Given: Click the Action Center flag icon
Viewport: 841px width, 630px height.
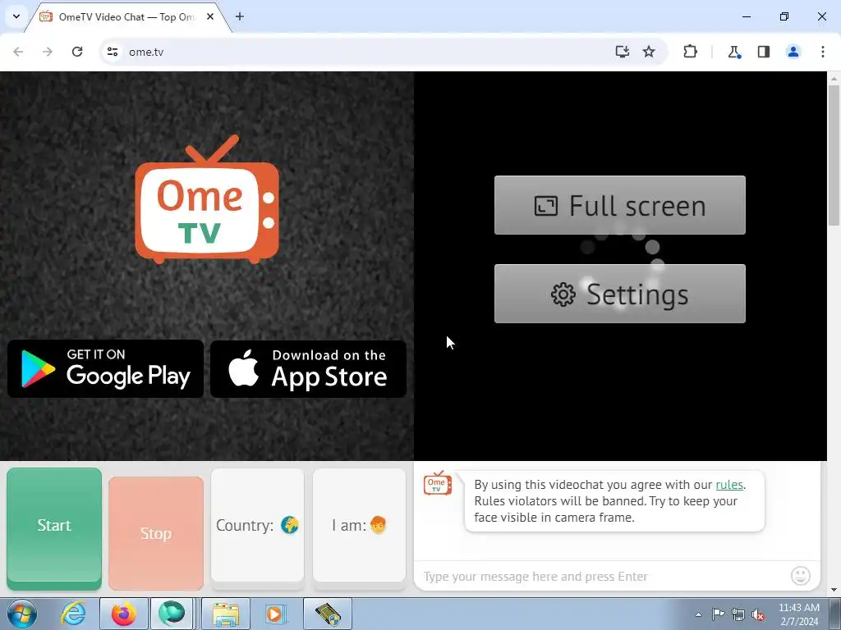Looking at the screenshot, I should [x=718, y=614].
